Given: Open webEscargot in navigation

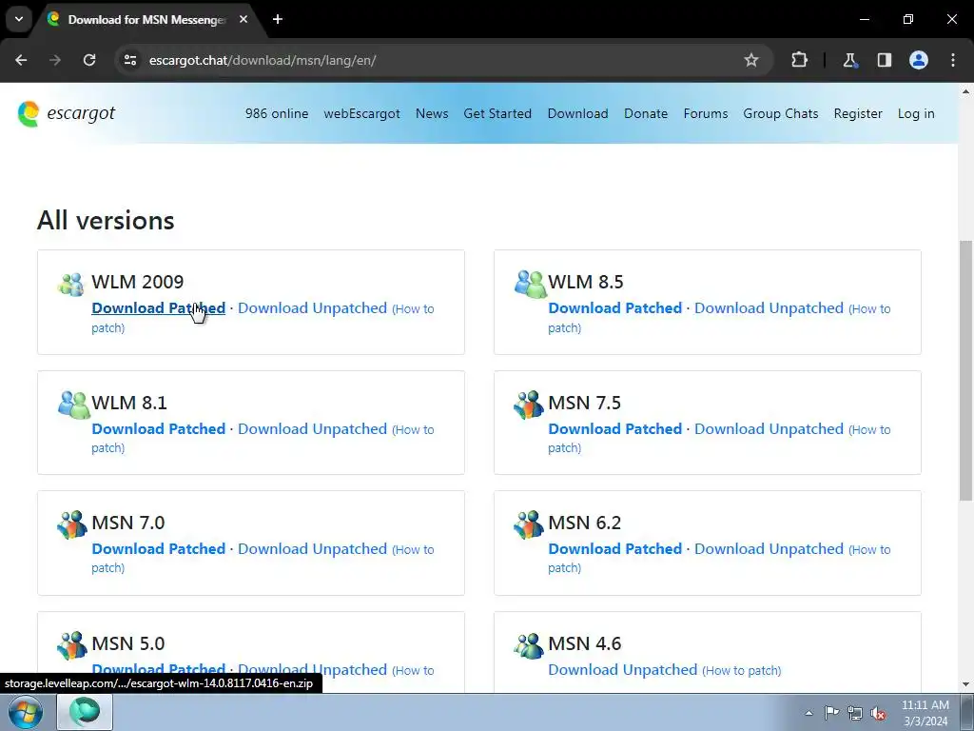Looking at the screenshot, I should coord(361,114).
